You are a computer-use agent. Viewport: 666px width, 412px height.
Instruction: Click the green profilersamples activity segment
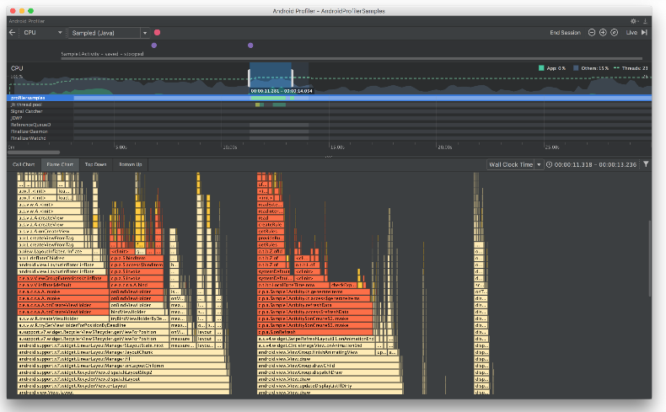click(x=268, y=98)
